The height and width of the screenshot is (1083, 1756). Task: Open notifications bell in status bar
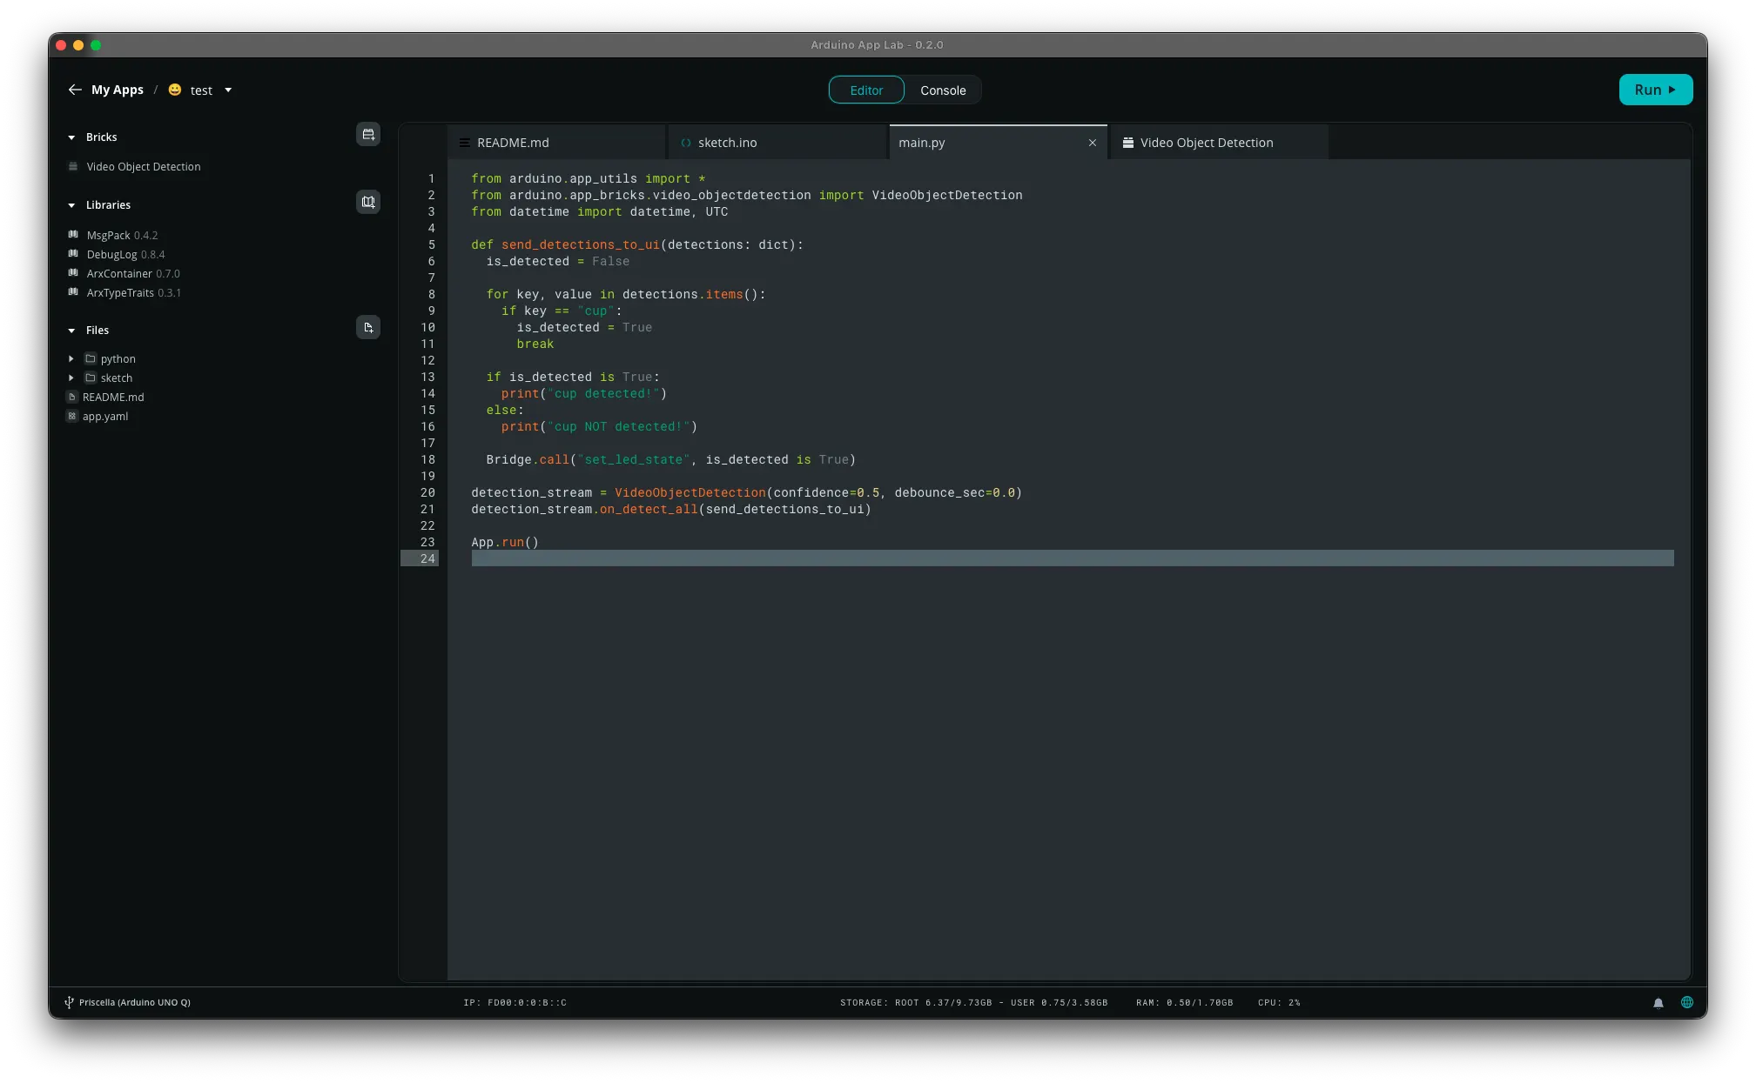click(1658, 1003)
